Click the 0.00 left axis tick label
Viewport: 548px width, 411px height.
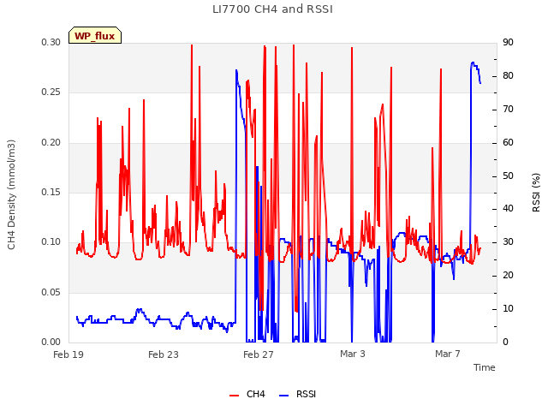coord(51,342)
